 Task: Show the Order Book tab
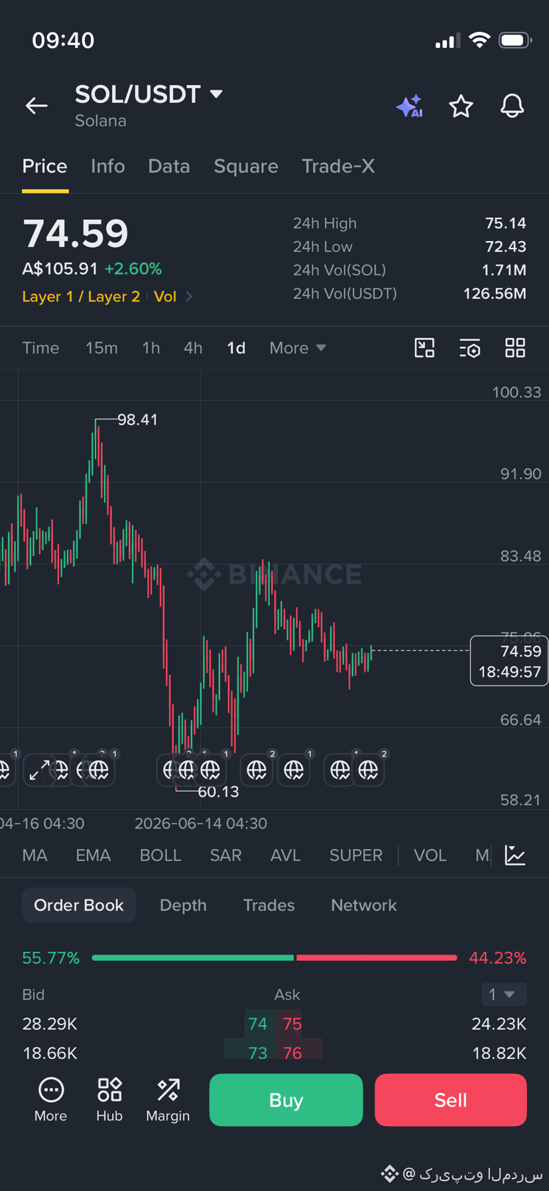point(79,905)
